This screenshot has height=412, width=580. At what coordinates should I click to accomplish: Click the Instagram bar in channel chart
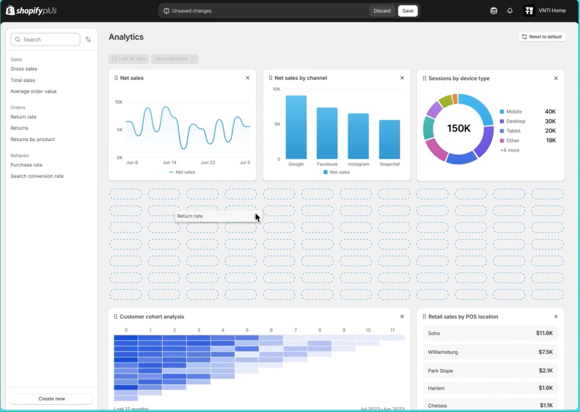(x=358, y=136)
